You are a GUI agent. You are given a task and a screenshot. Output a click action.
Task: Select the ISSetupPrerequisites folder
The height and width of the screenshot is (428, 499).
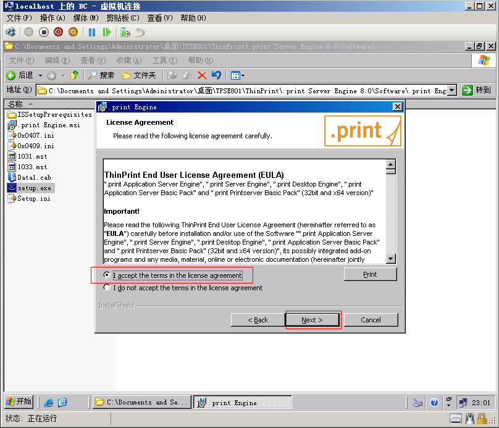tap(49, 114)
